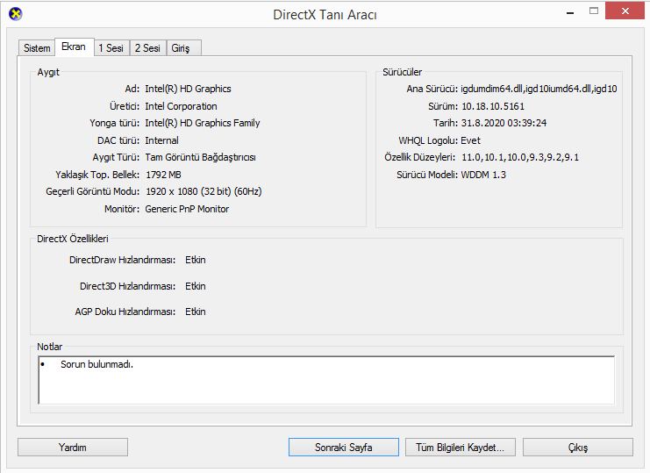
Task: Click the 'Geçerli Görüntü Modu:' label
Action: click(x=93, y=191)
